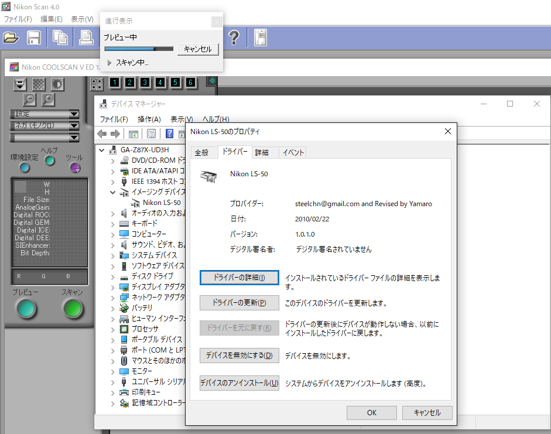Collapse the イメージング デバイス node
551x434 pixels.
[x=113, y=192]
